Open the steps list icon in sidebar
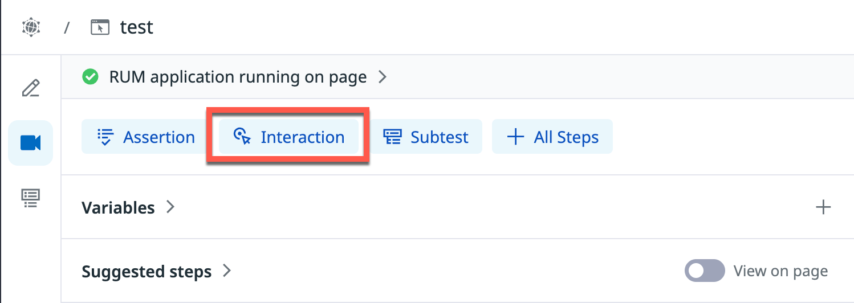 pos(31,198)
